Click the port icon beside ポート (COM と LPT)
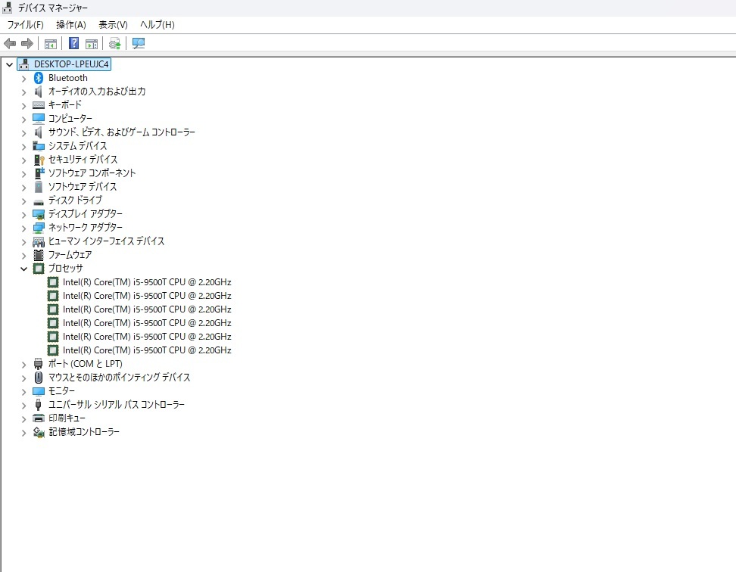The image size is (736, 572). [x=39, y=364]
